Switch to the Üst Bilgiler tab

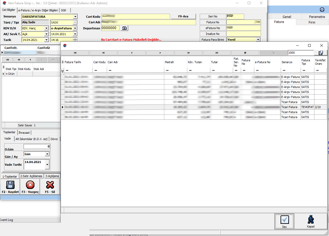click(x=8, y=10)
